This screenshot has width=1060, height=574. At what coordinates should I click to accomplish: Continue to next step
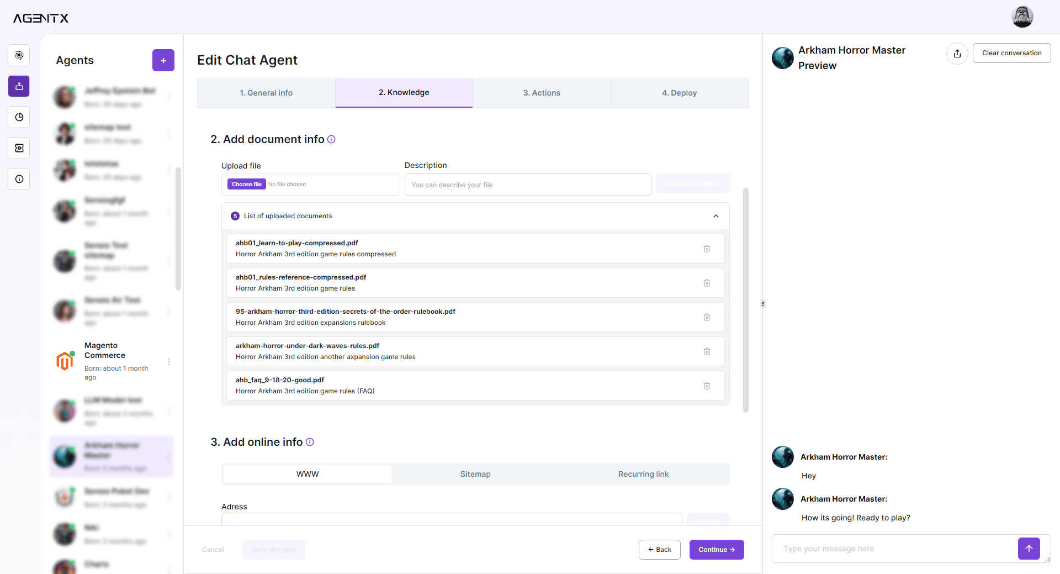coord(717,550)
